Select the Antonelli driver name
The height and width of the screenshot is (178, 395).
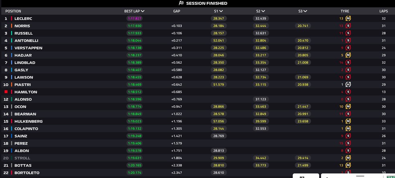coord(26,40)
